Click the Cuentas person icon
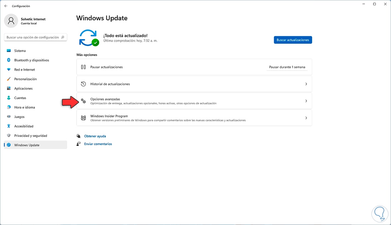391x225 pixels. [8, 98]
